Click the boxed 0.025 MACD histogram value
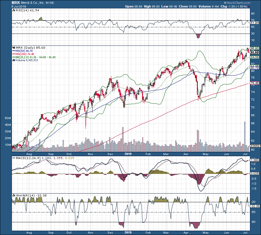The width and height of the screenshot is (261, 235). (255, 174)
